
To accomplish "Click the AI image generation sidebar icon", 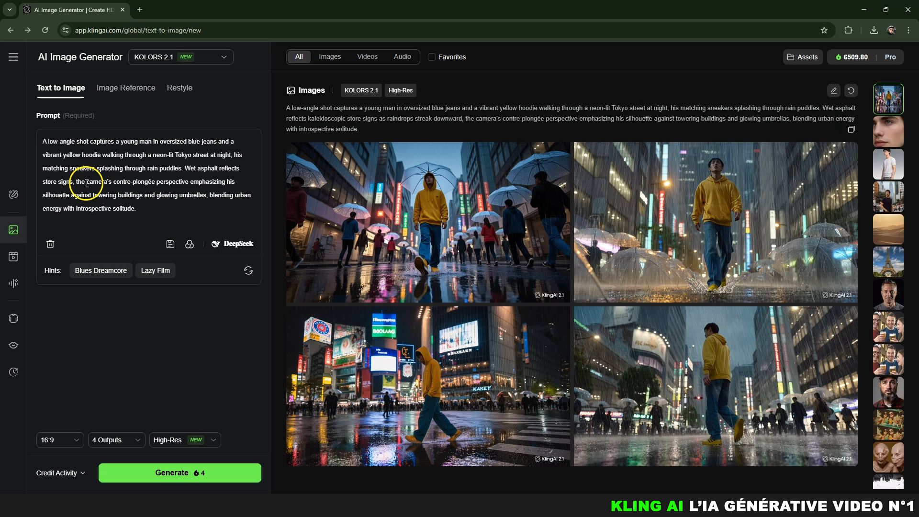I will click(13, 230).
